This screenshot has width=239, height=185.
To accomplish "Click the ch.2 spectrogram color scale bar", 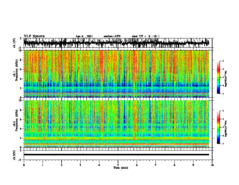I will [x=218, y=127].
